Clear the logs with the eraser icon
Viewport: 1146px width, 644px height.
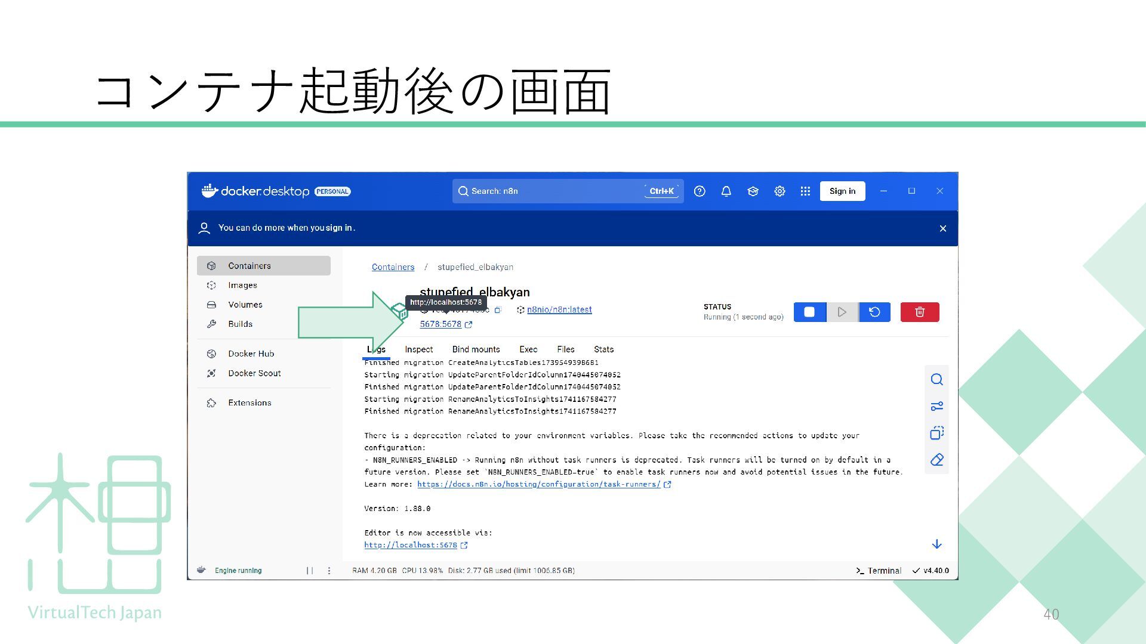(x=936, y=460)
